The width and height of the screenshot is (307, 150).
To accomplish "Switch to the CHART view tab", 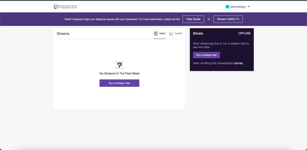I will pos(176,33).
